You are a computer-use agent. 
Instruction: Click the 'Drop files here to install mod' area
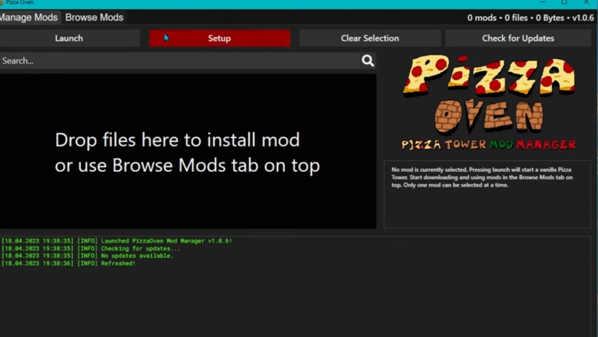pos(188,151)
